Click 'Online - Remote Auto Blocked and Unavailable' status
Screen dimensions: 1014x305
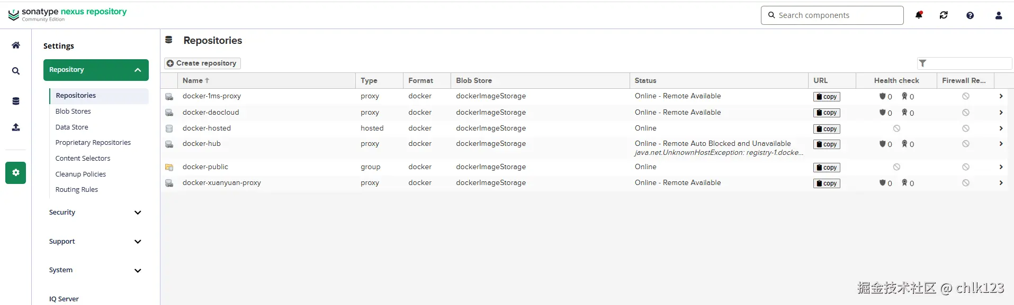tap(713, 144)
